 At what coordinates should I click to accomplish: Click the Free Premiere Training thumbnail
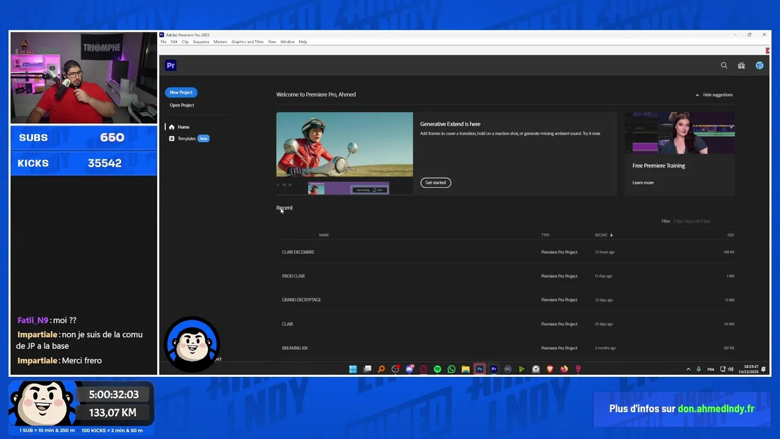click(x=679, y=133)
